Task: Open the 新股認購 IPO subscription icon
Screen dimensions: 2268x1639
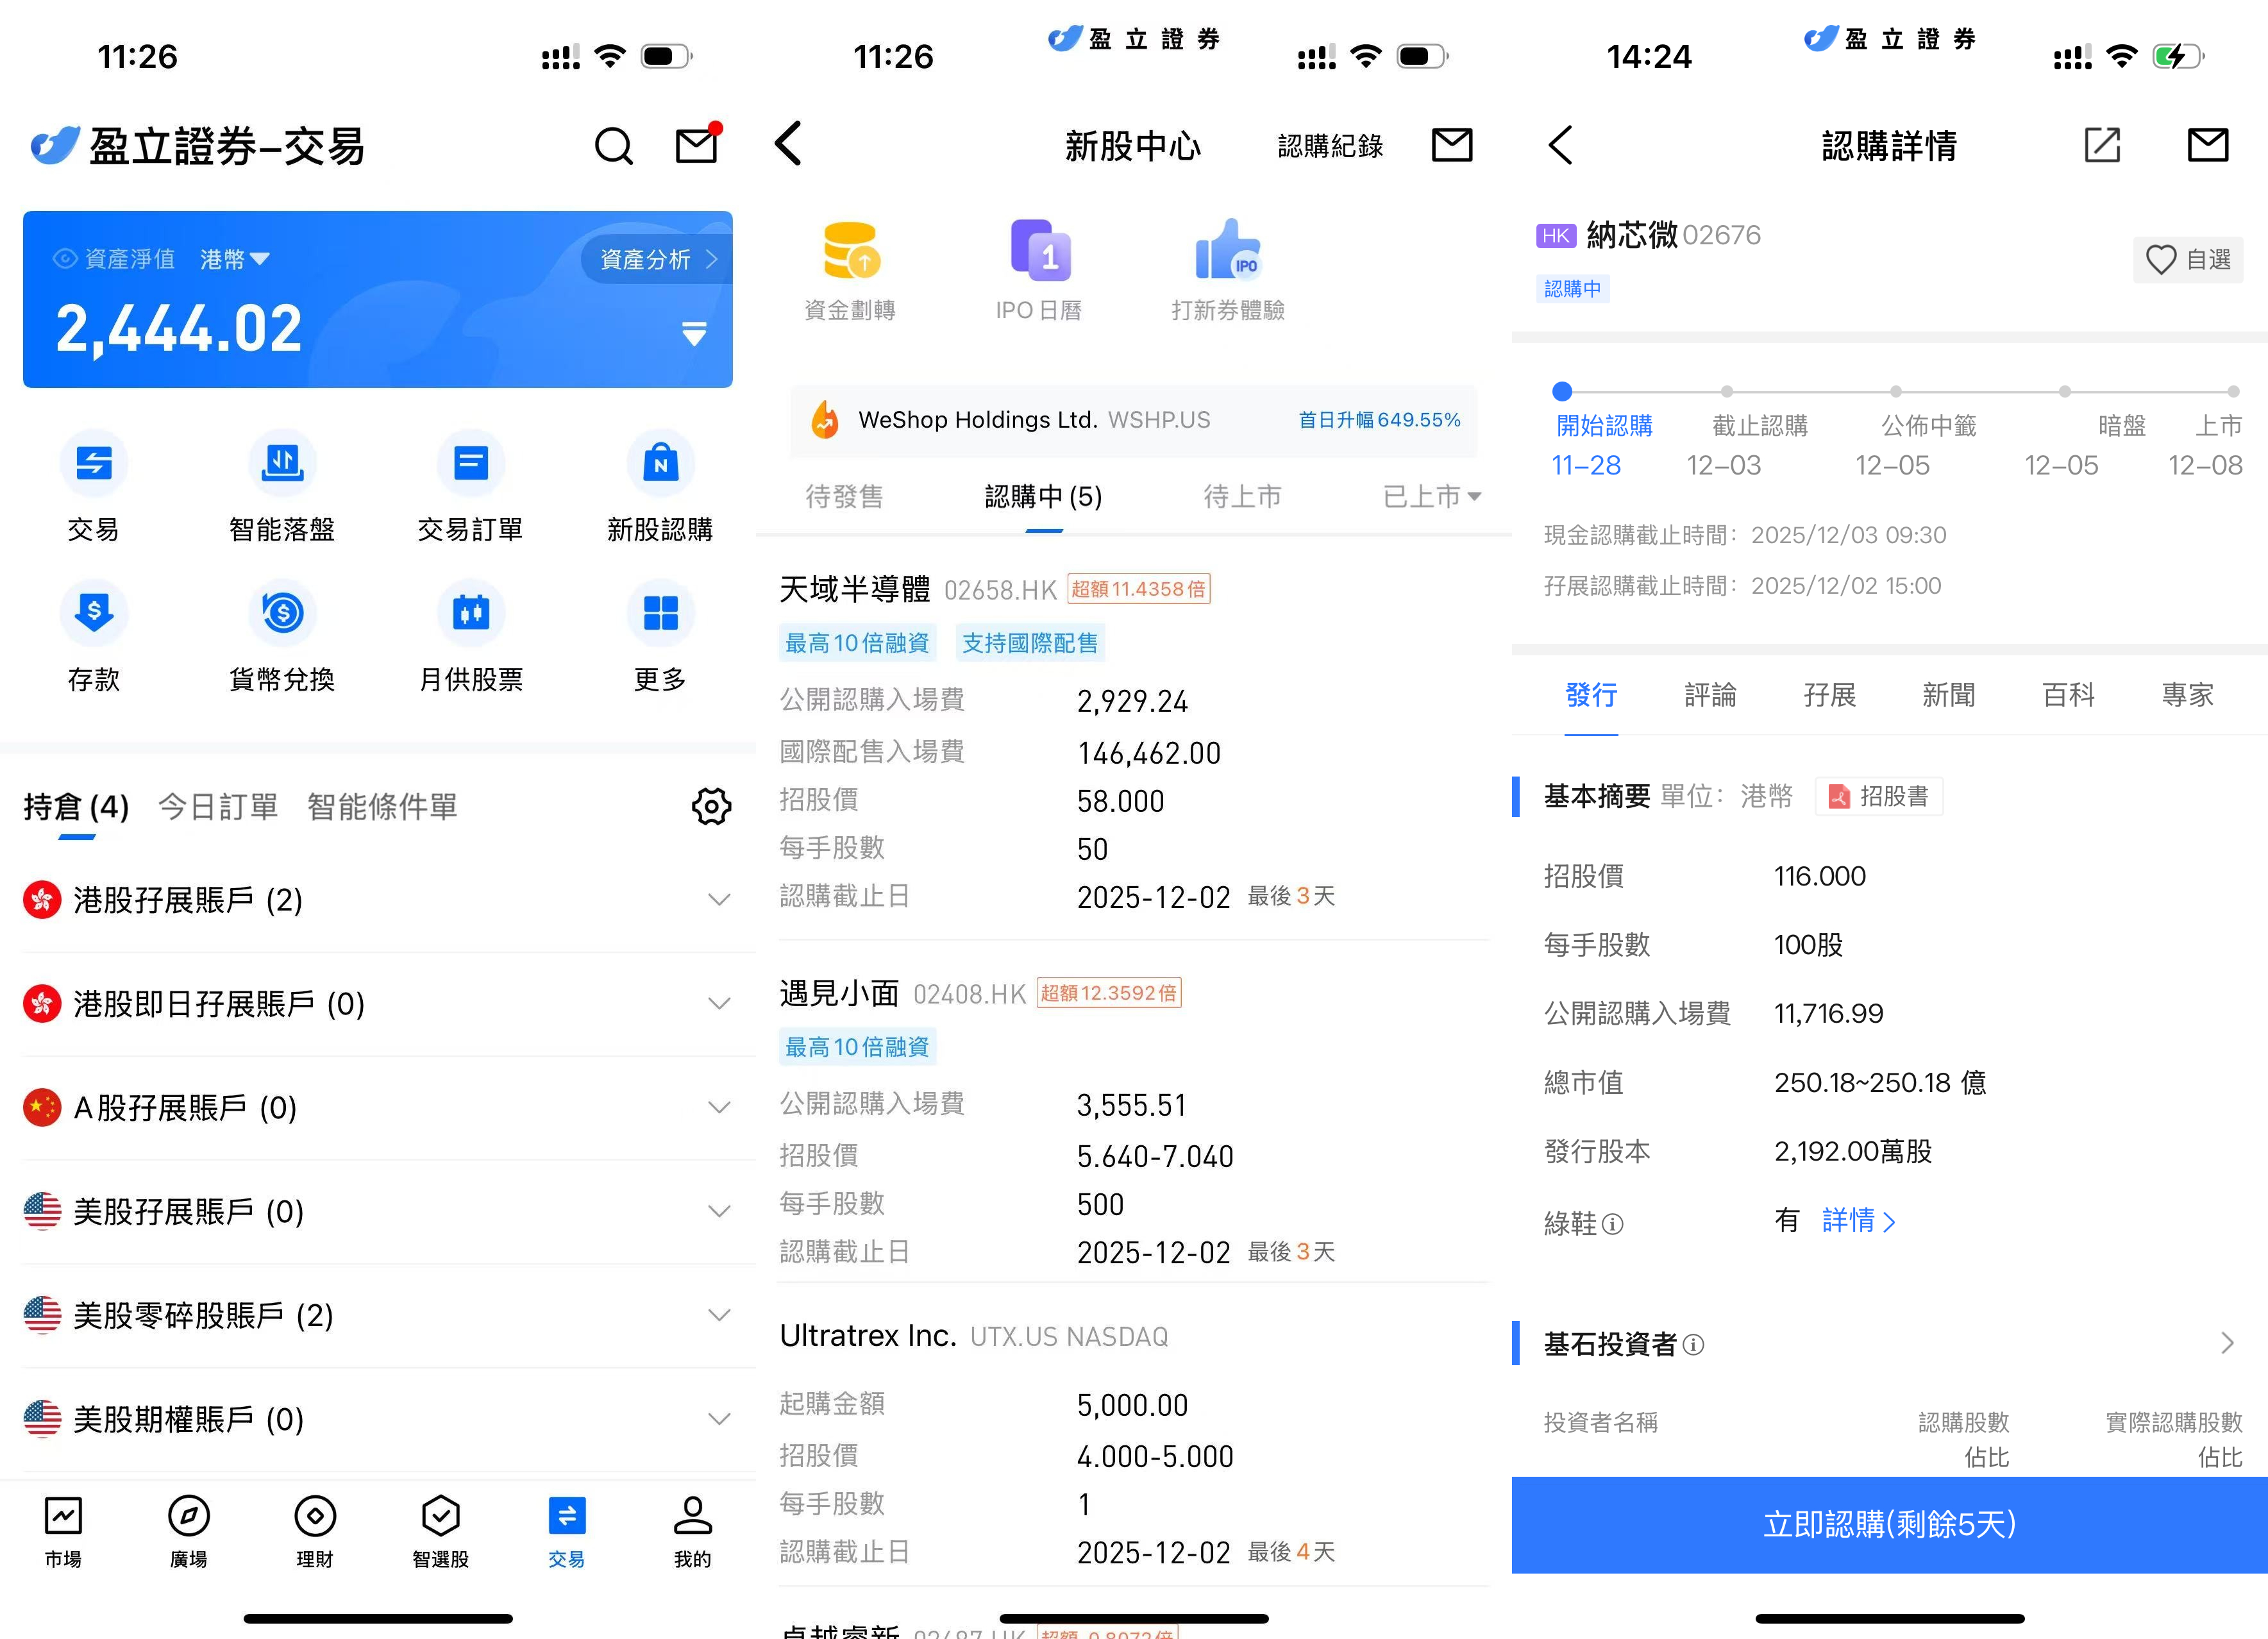Action: (x=660, y=464)
